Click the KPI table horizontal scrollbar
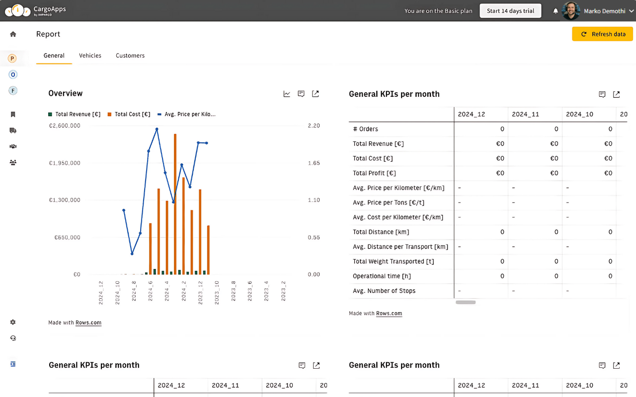The width and height of the screenshot is (636, 397). 466,302
